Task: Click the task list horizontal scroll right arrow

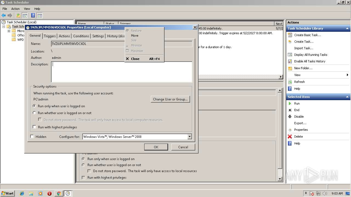Action: tap(281, 77)
